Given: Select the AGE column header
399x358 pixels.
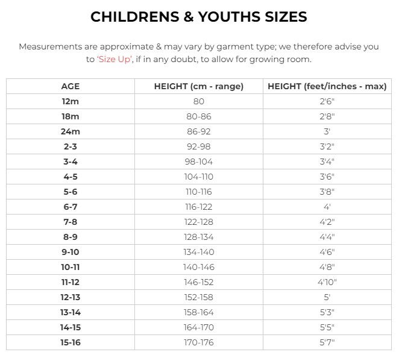Looking at the screenshot, I should click(71, 86).
